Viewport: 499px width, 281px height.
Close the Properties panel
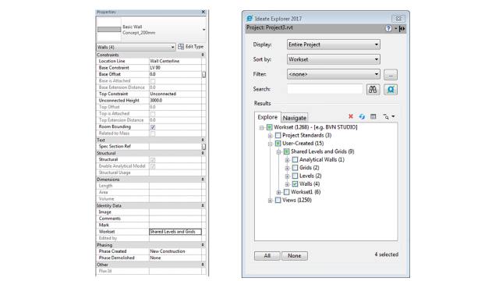(203, 12)
